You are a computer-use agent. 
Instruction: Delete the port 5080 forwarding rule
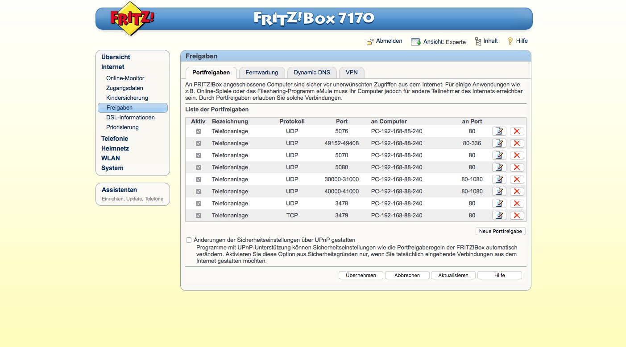point(517,167)
